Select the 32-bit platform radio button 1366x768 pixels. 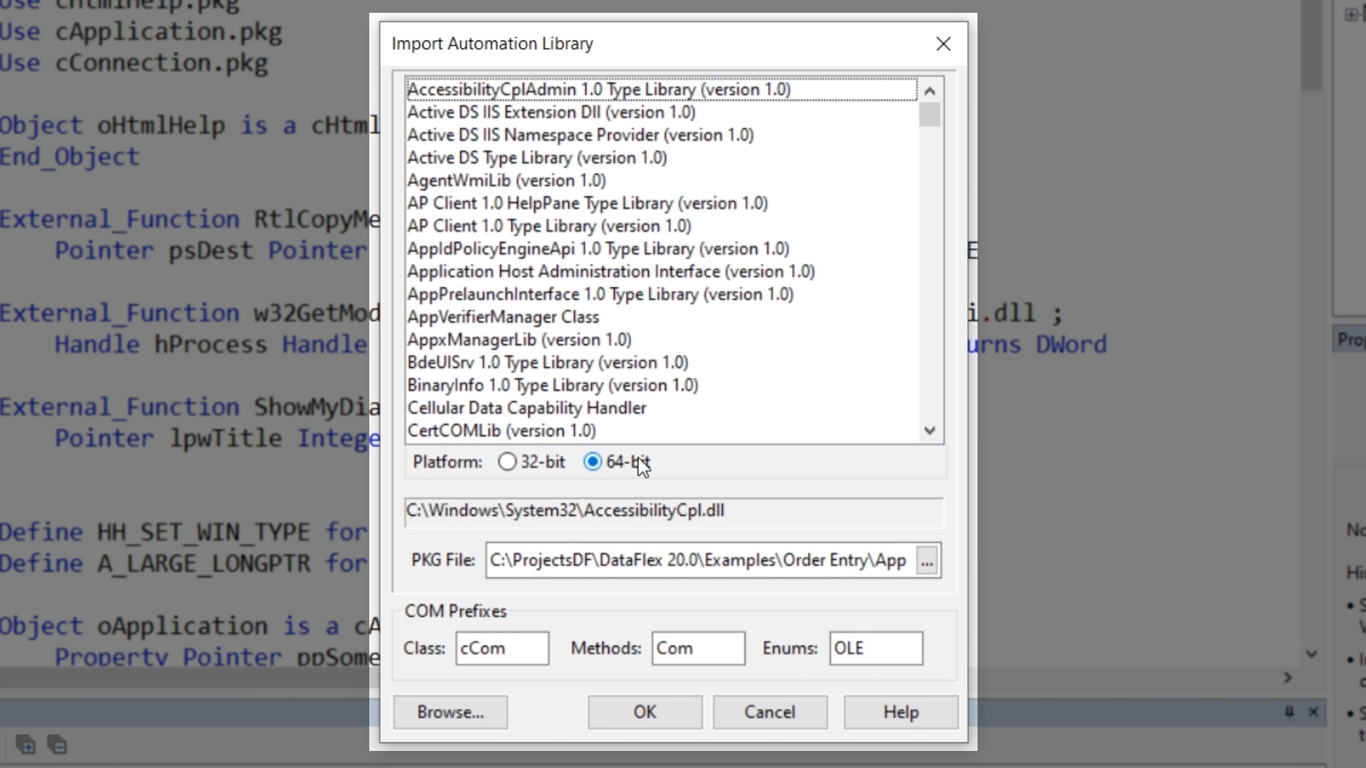(507, 462)
